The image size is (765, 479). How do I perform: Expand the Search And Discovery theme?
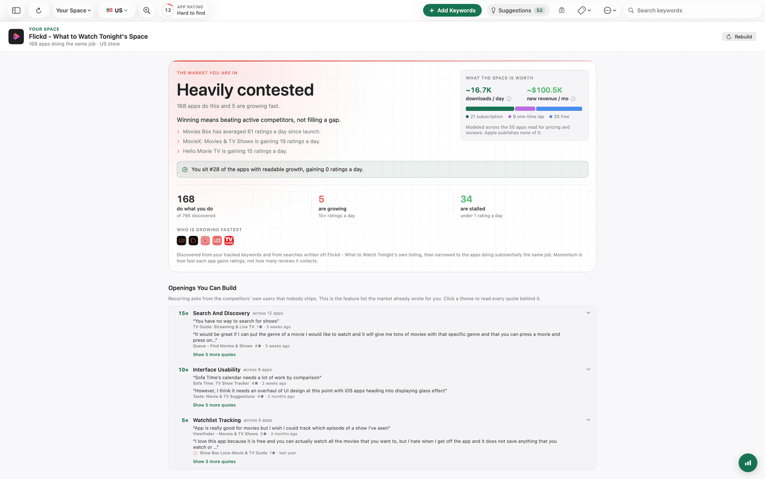coord(588,313)
